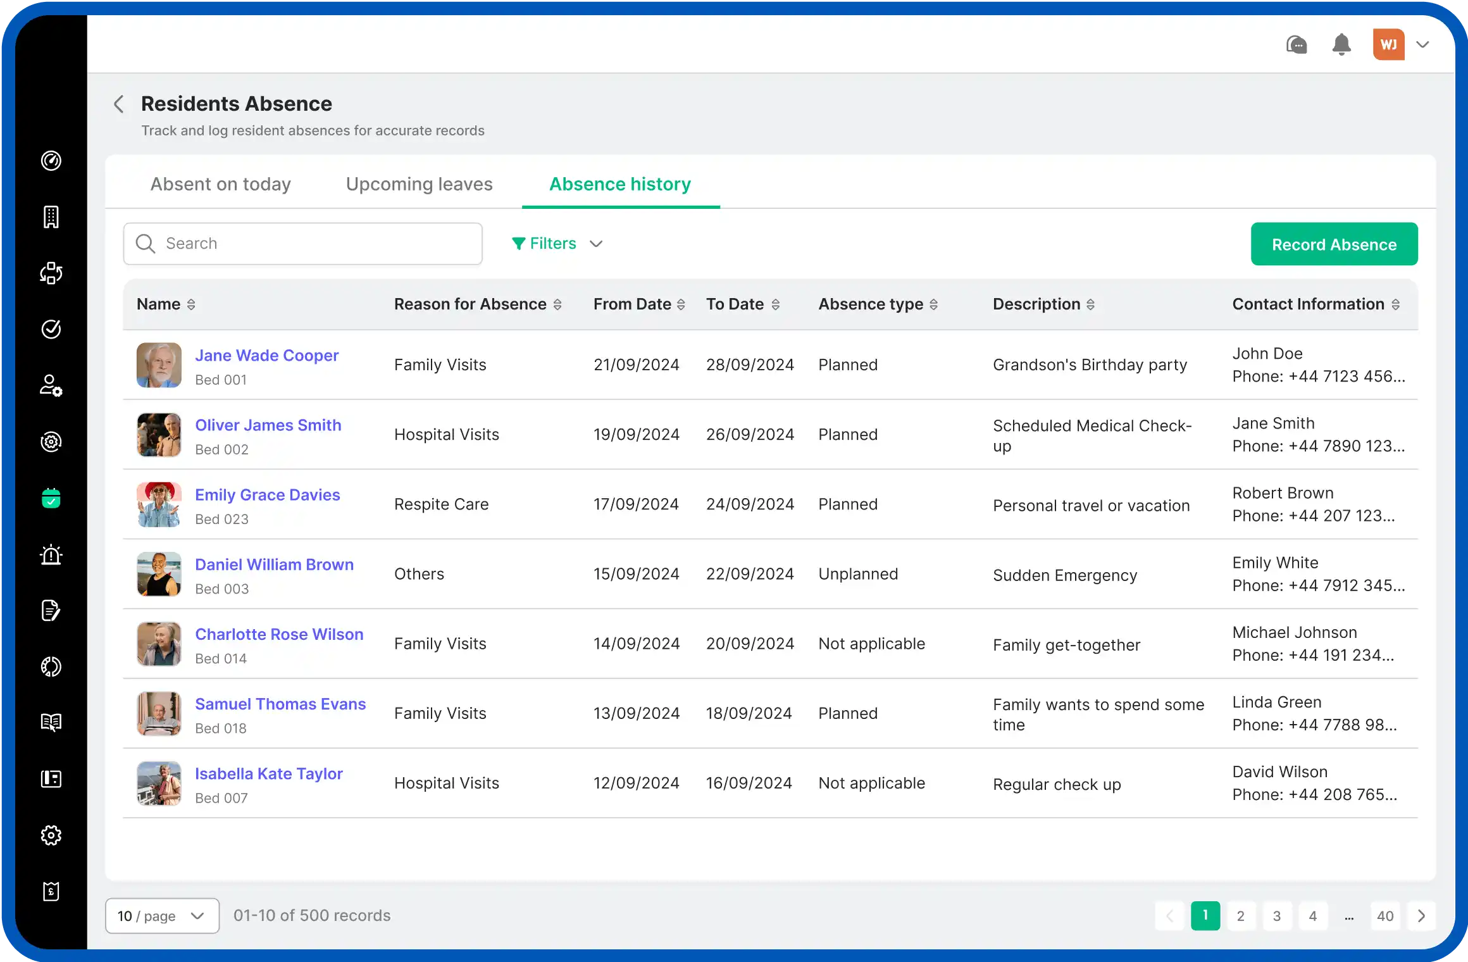Go to next page arrow
This screenshot has width=1468, height=962.
point(1421,916)
